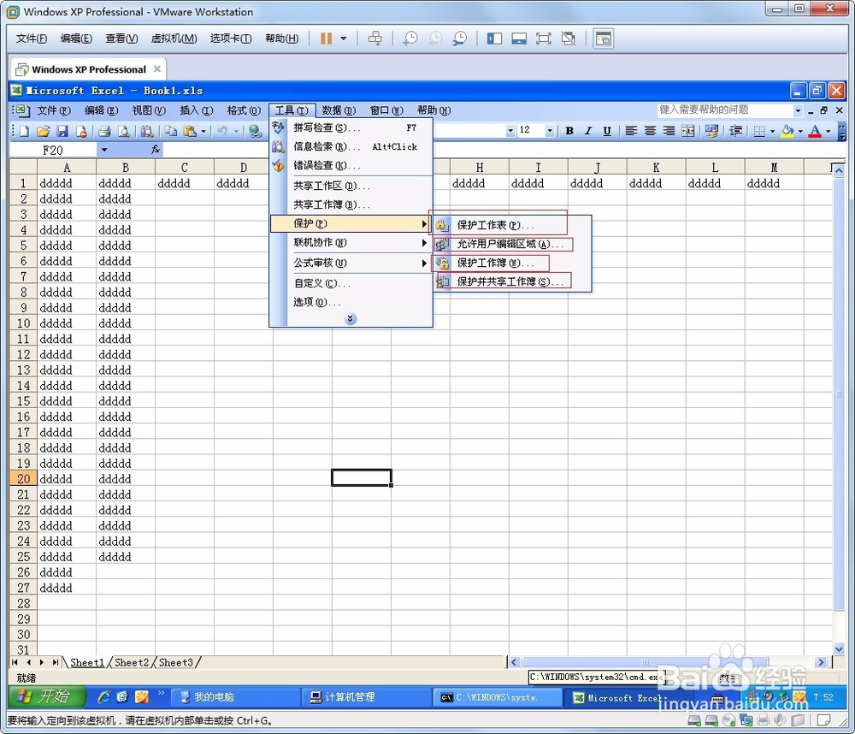The width and height of the screenshot is (855, 734).
Task: Open the Fill Color dropdown arrow
Action: click(800, 131)
